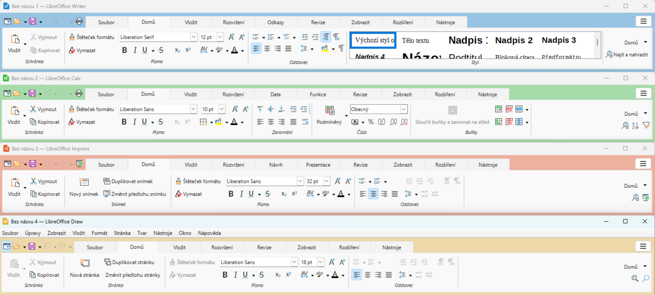This screenshot has height=295, width=655.
Task: Click Vymazat clear formatting in Impress
Action: coord(189,194)
